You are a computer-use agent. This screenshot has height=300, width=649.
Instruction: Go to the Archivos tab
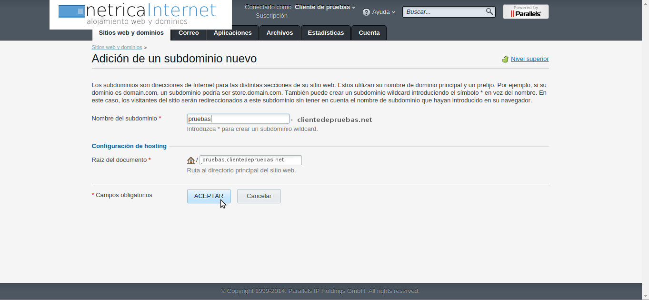click(280, 33)
